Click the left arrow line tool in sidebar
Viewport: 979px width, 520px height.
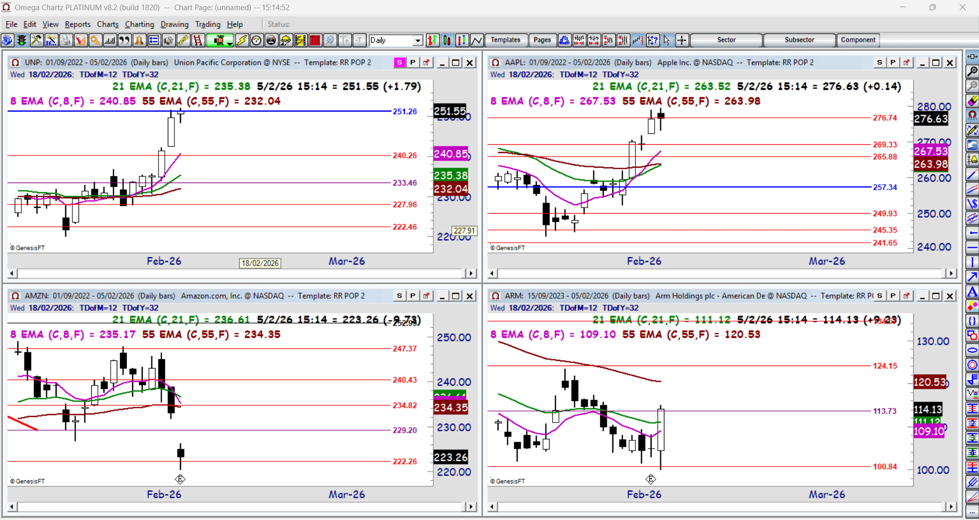972,233
